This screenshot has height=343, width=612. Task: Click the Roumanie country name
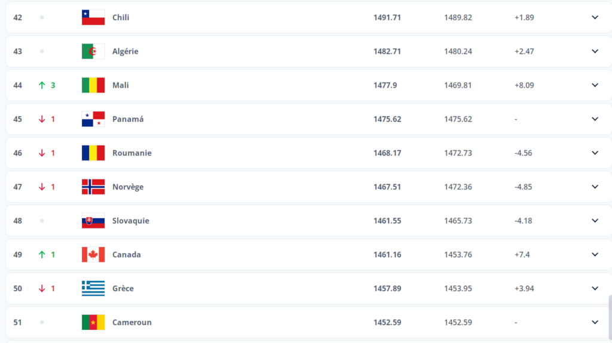point(132,153)
